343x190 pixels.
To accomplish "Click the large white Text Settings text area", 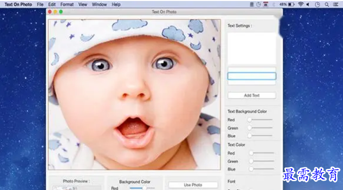I will point(252,48).
